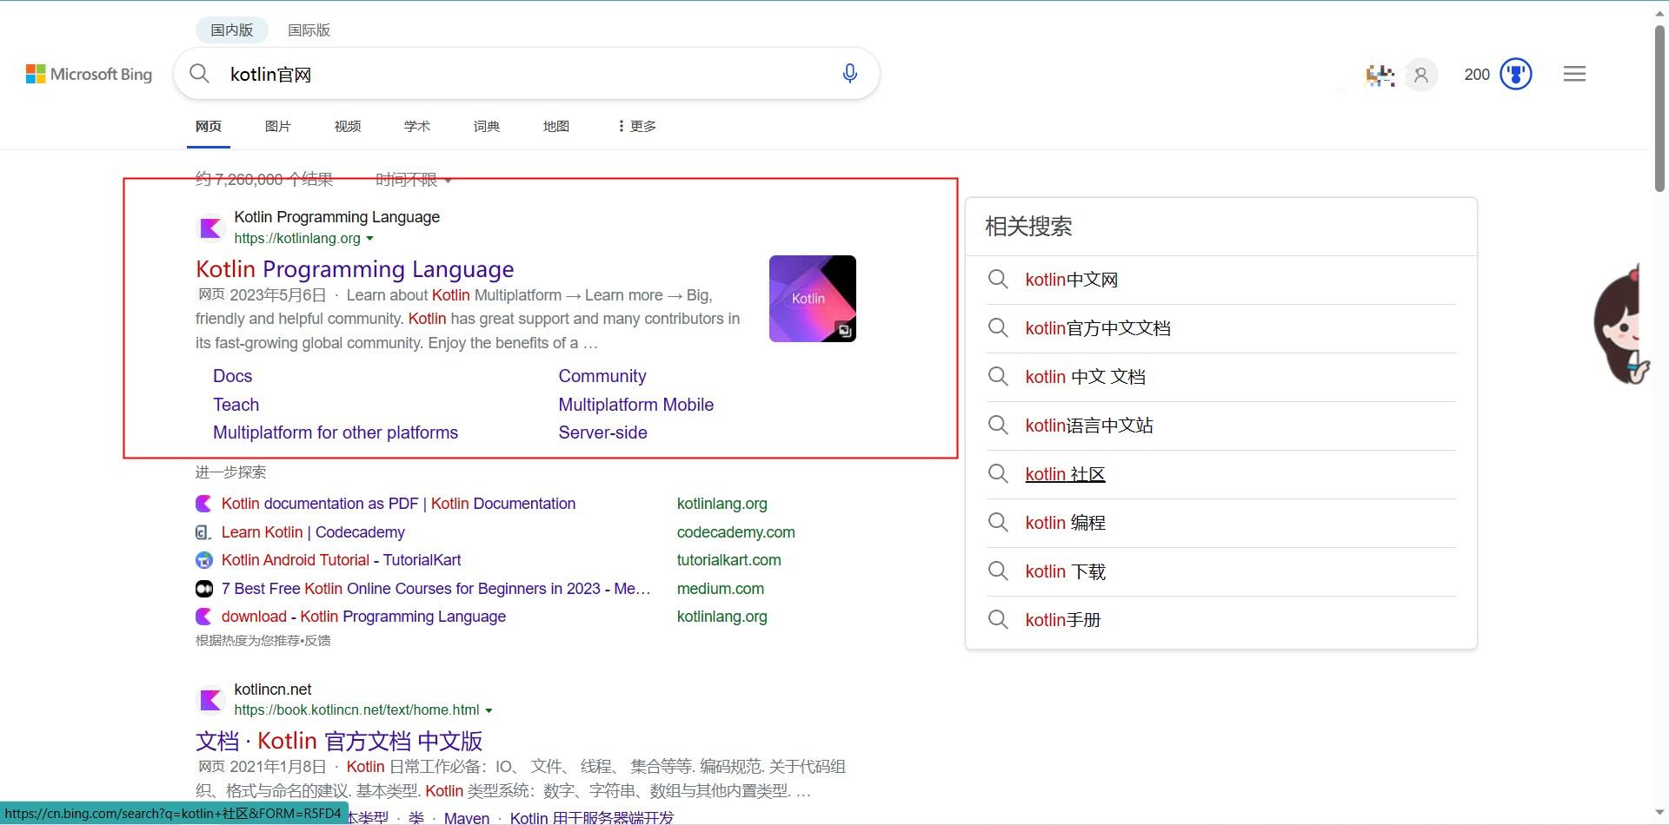Open the Teach sitelink
The image size is (1669, 825).
pos(236,405)
